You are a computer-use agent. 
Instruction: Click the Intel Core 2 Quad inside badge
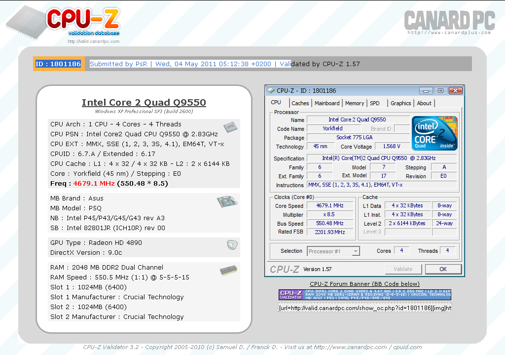(x=434, y=133)
